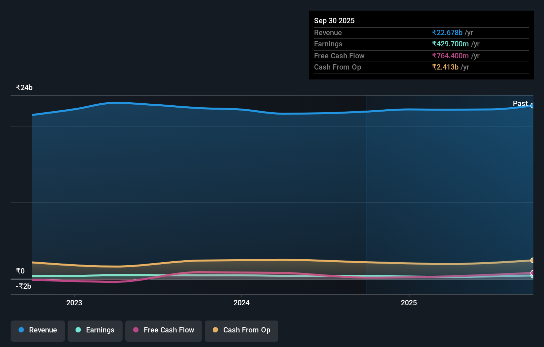Click the yellow Cash From Op legend dot
The width and height of the screenshot is (544, 347).
[x=215, y=330]
